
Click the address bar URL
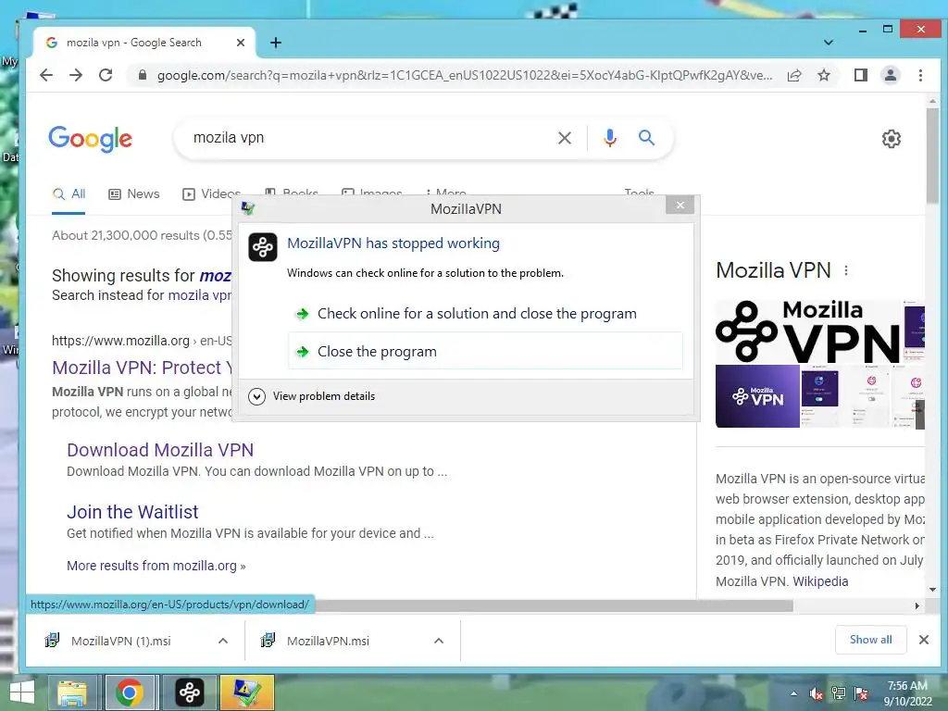pos(465,75)
